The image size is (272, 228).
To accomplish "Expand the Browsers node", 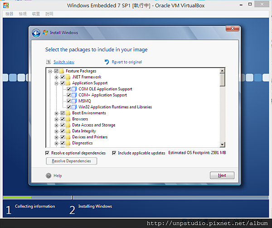I will (56, 120).
